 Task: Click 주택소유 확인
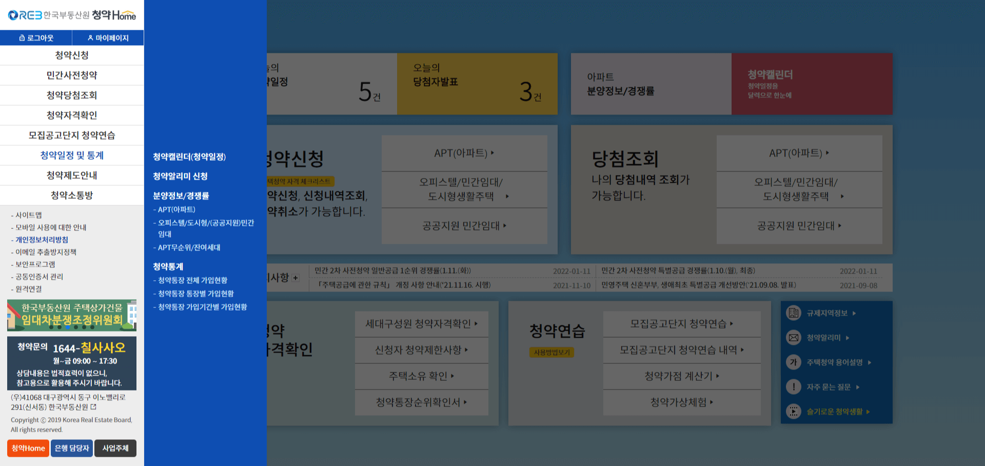click(x=422, y=376)
